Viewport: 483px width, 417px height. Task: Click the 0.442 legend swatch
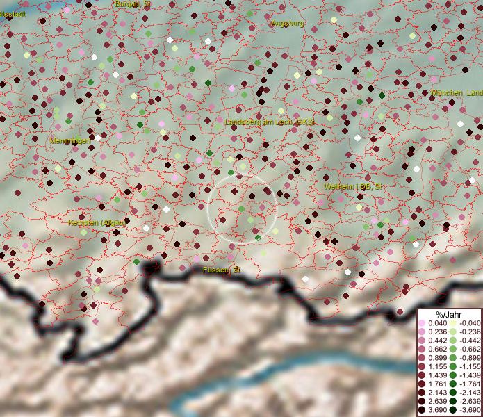click(423, 341)
